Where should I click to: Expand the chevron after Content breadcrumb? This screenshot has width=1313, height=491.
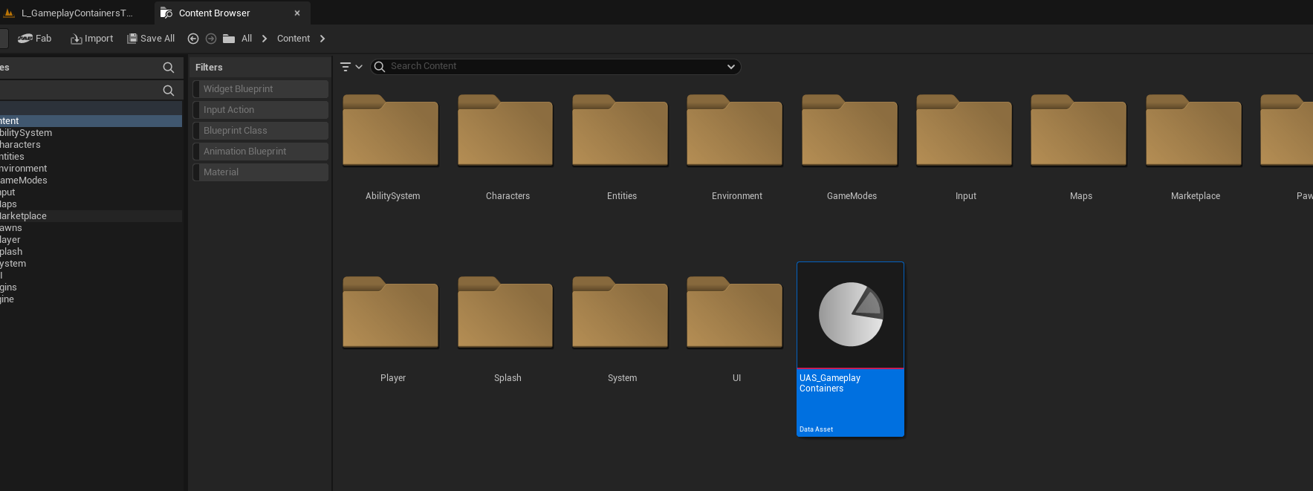pos(322,39)
